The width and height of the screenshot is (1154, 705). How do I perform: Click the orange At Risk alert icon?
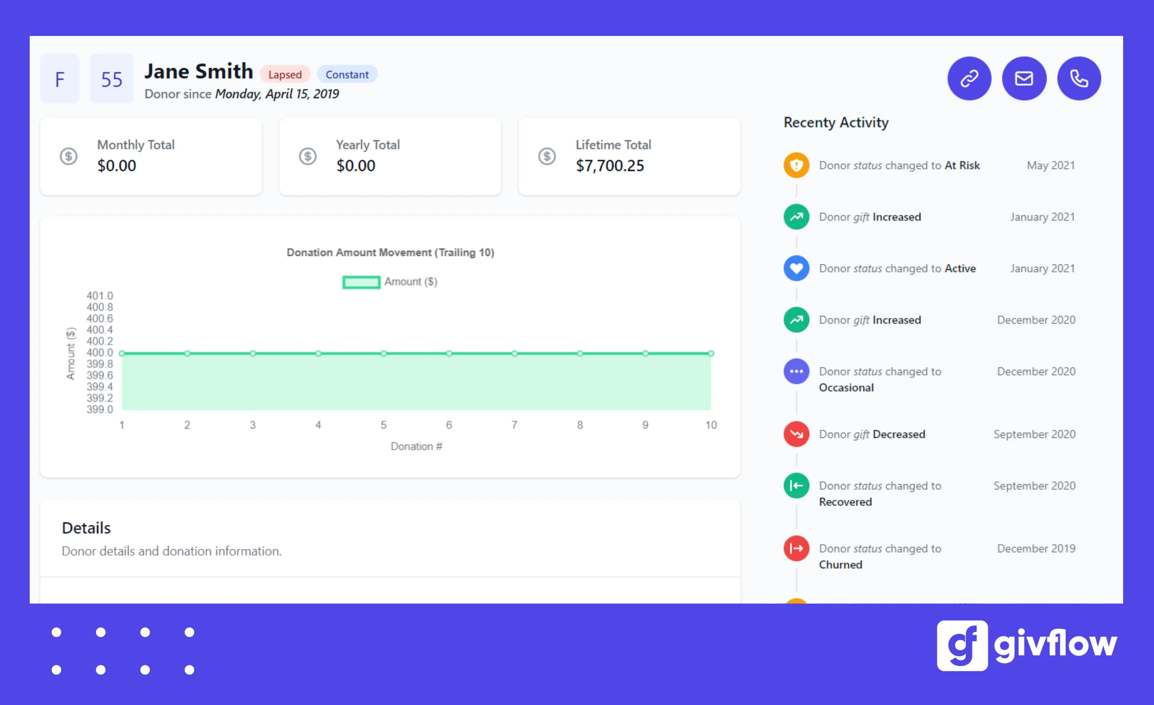point(796,165)
